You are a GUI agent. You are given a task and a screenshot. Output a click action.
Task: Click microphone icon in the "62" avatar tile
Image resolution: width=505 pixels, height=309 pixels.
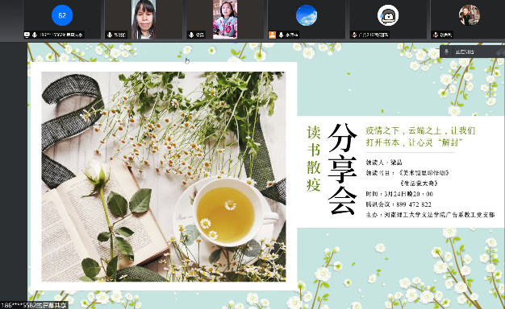[x=35, y=35]
